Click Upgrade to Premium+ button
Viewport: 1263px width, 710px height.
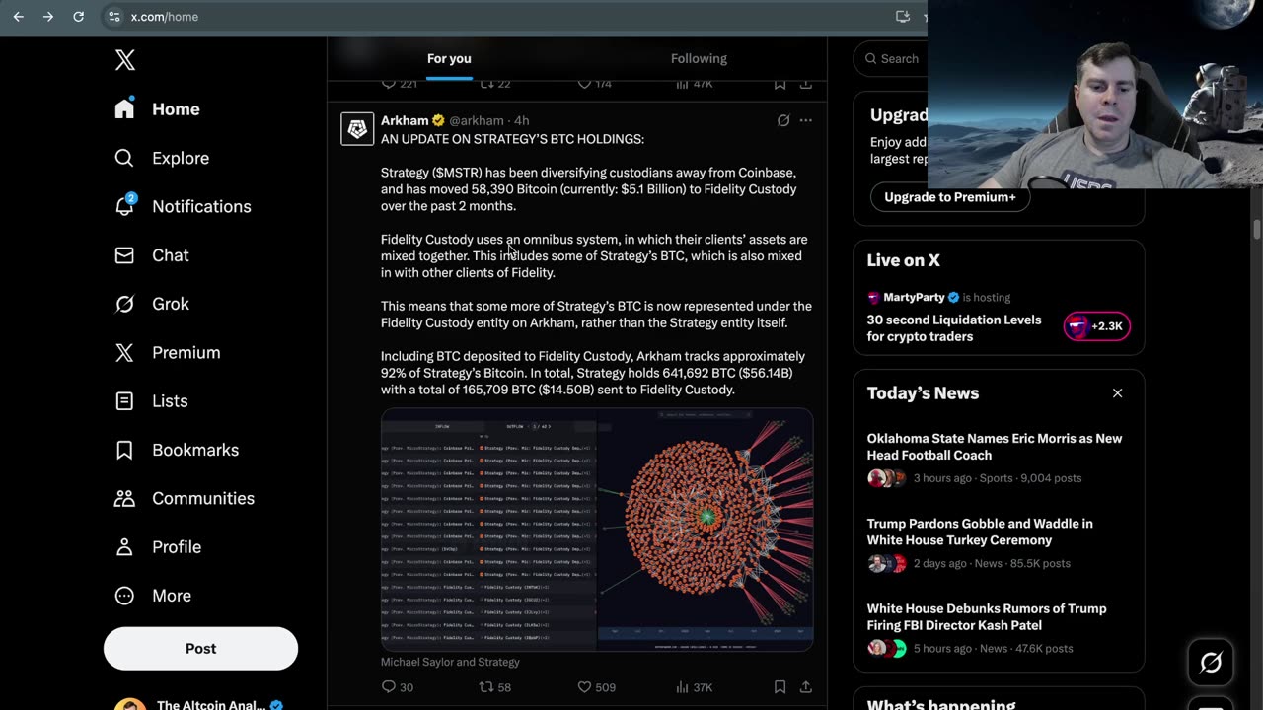pos(949,197)
